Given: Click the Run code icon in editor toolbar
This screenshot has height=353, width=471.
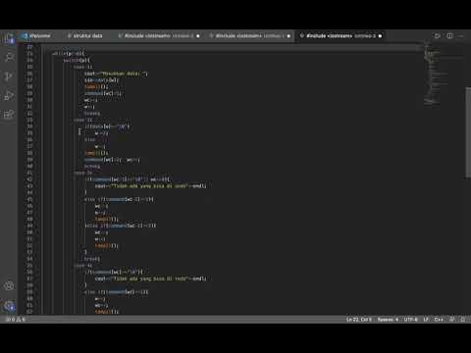Looking at the screenshot, I should tap(437, 35).
